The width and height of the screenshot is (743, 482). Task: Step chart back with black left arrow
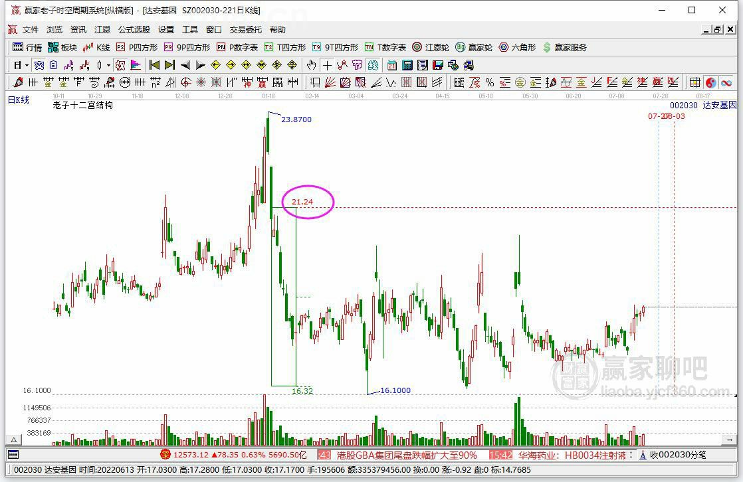click(x=185, y=65)
